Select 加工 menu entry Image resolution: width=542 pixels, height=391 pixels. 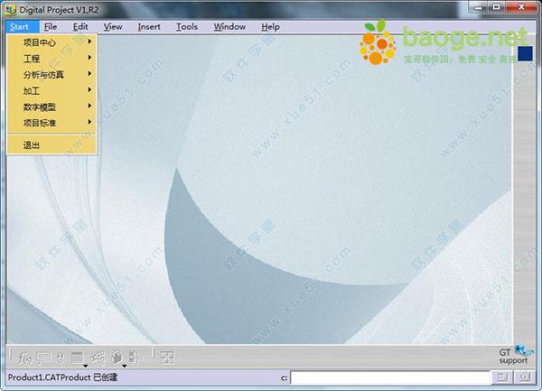pyautogui.click(x=51, y=91)
